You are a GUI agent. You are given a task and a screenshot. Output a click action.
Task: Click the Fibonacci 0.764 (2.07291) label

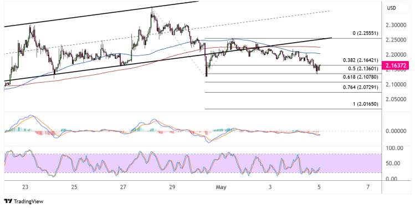pyautogui.click(x=361, y=87)
